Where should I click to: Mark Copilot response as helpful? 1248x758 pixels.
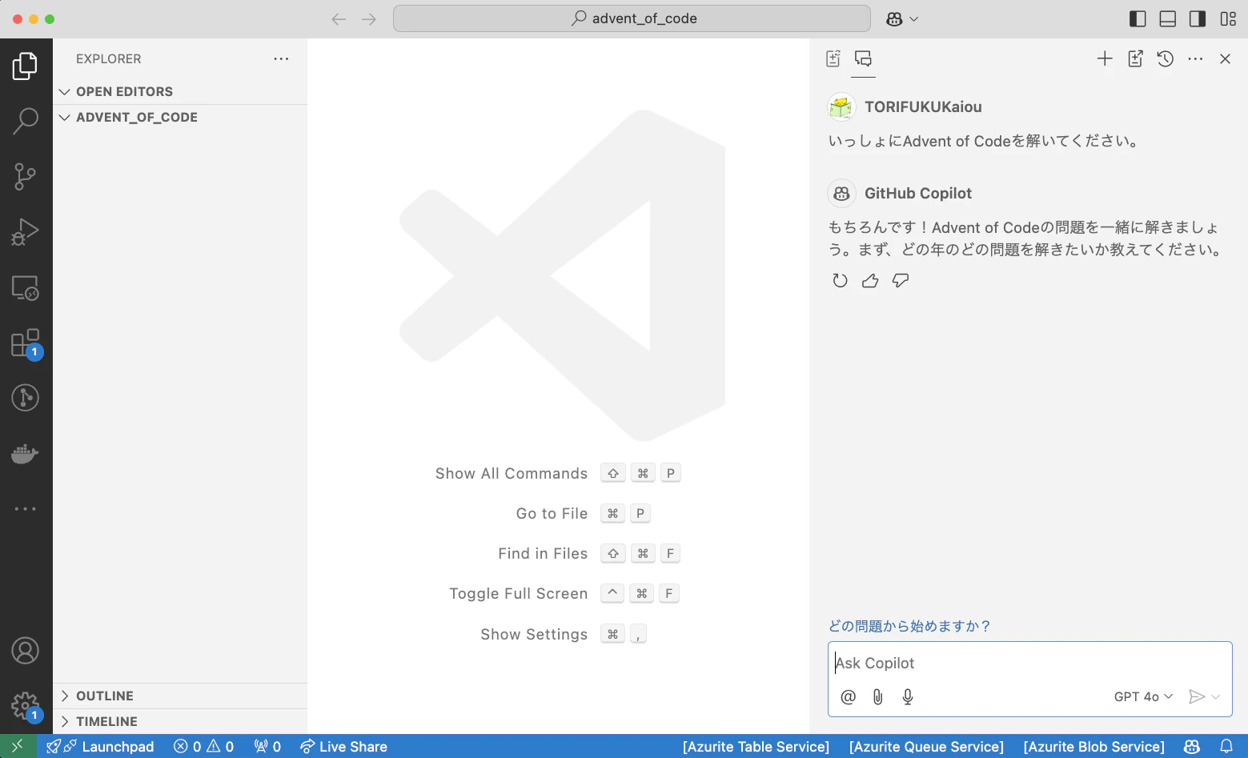pyautogui.click(x=870, y=280)
